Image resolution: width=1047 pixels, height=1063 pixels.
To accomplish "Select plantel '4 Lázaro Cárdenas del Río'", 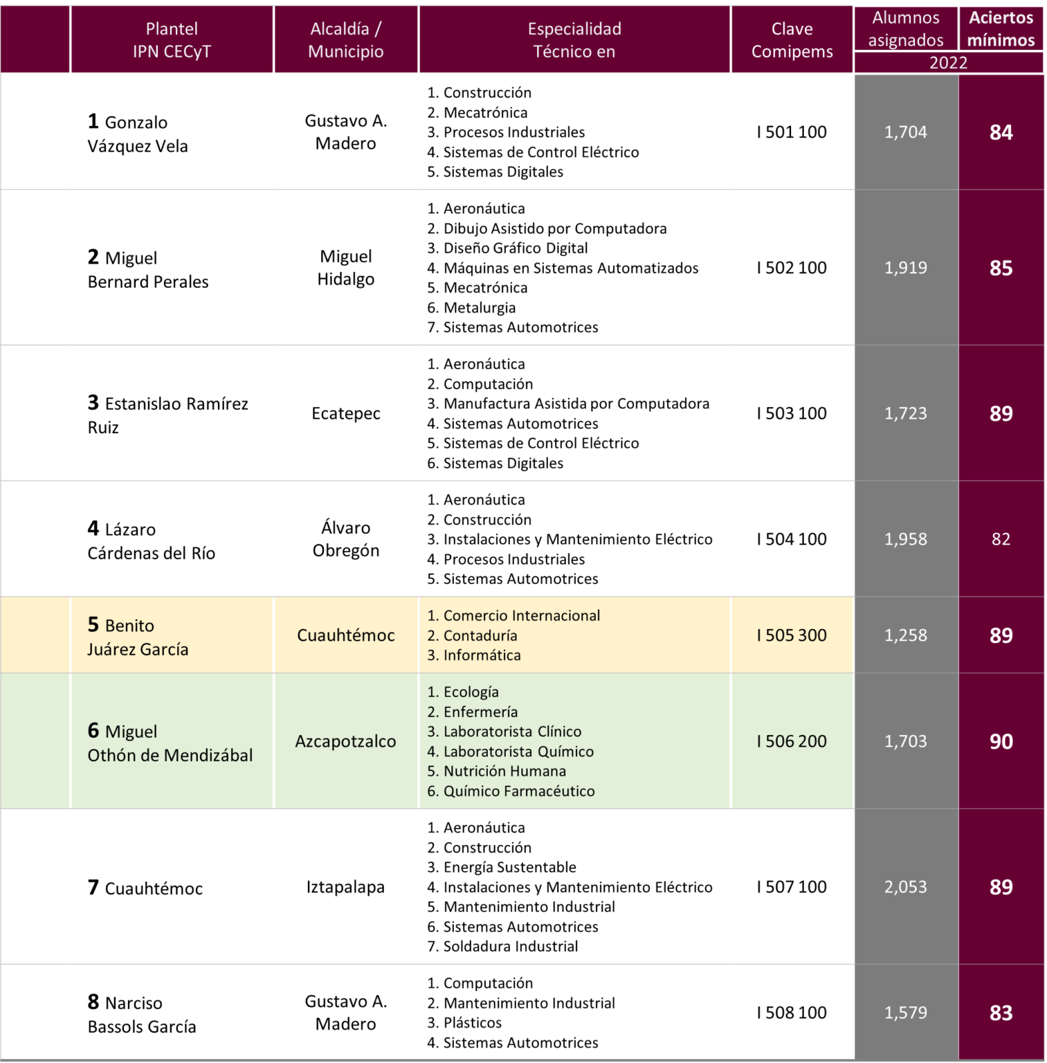I will click(x=152, y=540).
